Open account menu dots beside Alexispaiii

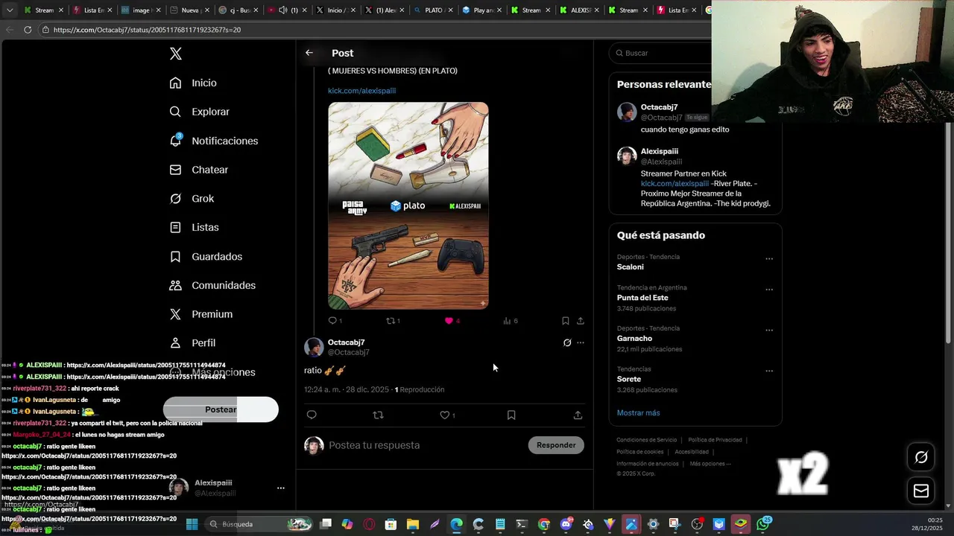(281, 488)
